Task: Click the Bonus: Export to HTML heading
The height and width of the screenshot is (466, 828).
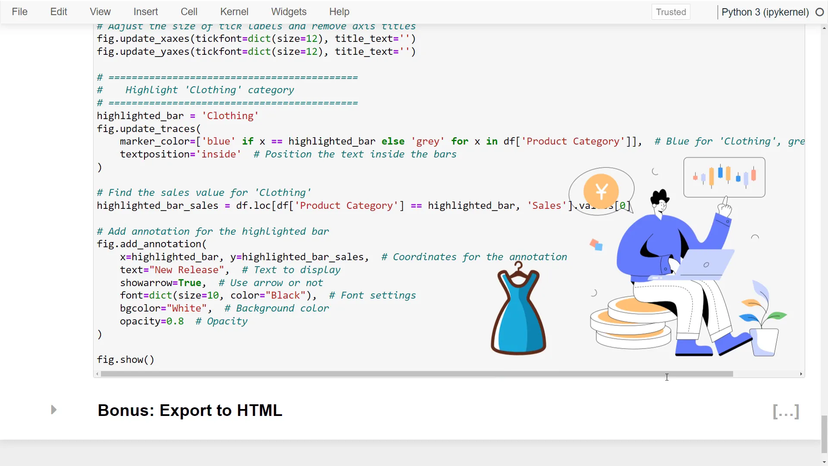Action: [190, 410]
